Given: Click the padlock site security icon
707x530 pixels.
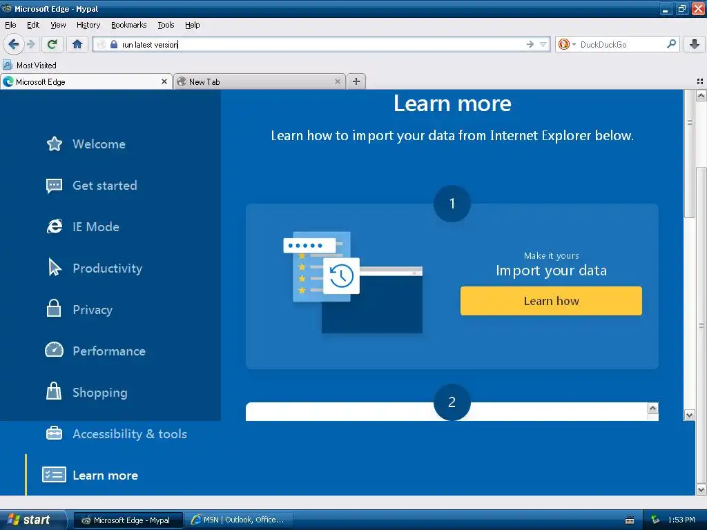Looking at the screenshot, I should point(114,44).
